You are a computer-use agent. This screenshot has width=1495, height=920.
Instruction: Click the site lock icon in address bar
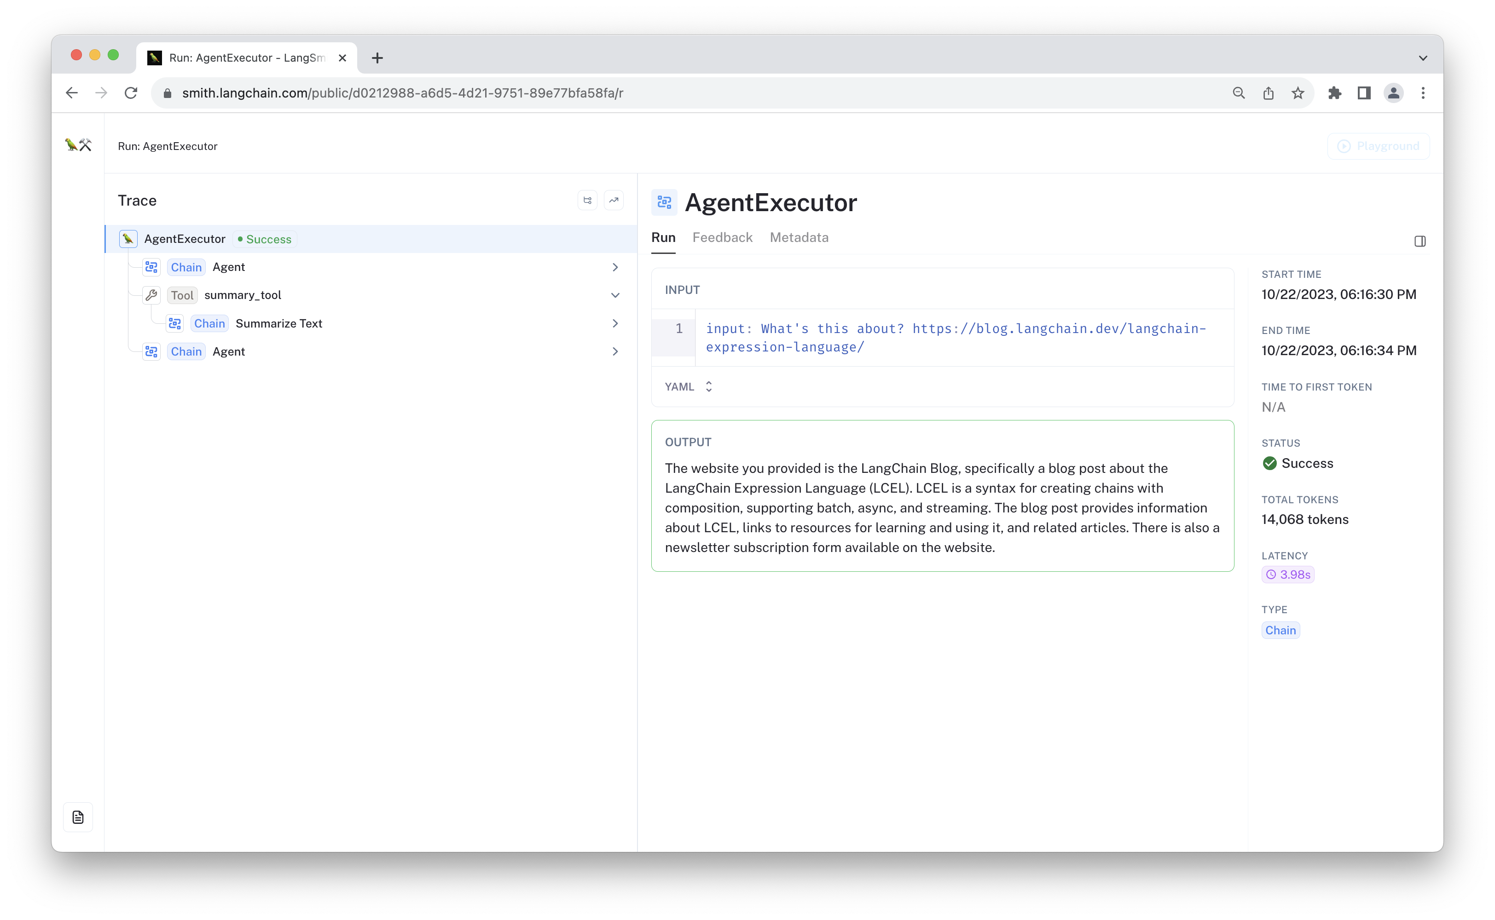[x=168, y=93]
